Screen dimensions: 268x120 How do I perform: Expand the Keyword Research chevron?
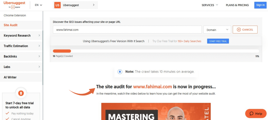pos(39,35)
